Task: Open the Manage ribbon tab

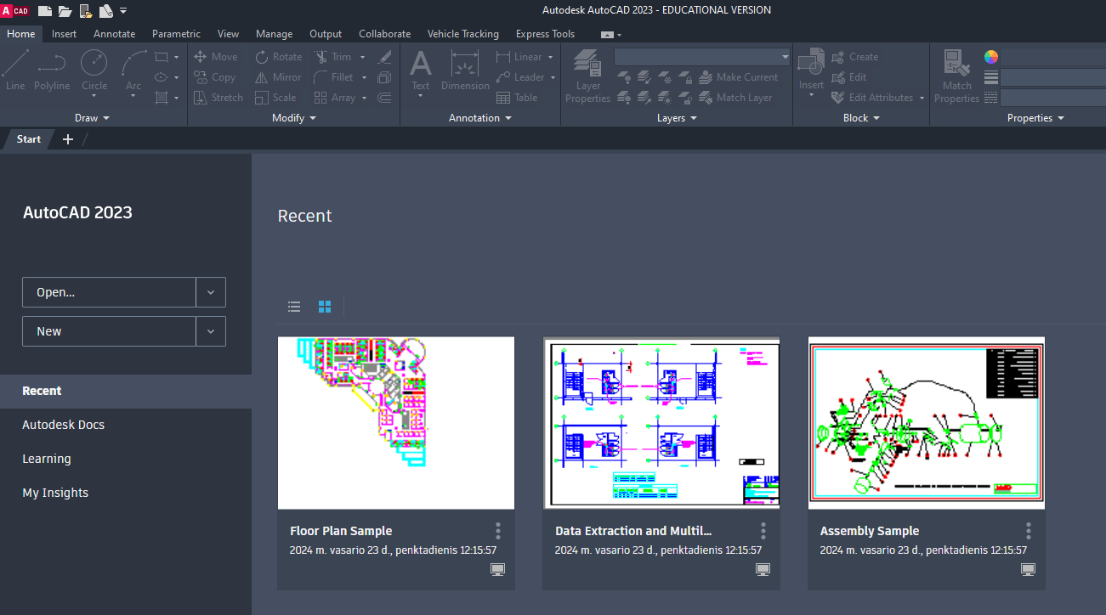Action: [x=274, y=34]
